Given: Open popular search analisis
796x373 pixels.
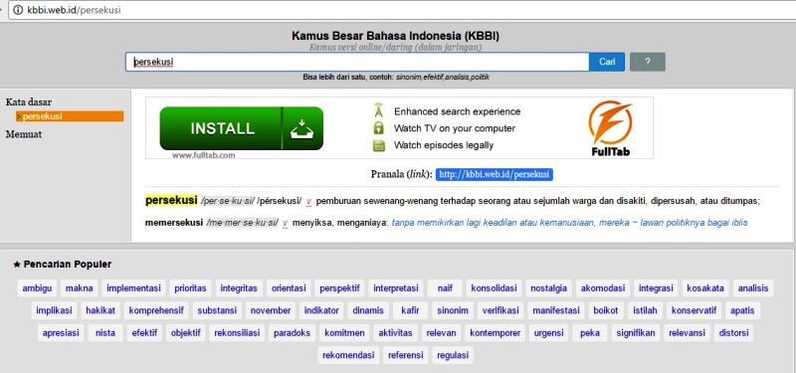Looking at the screenshot, I should (753, 288).
